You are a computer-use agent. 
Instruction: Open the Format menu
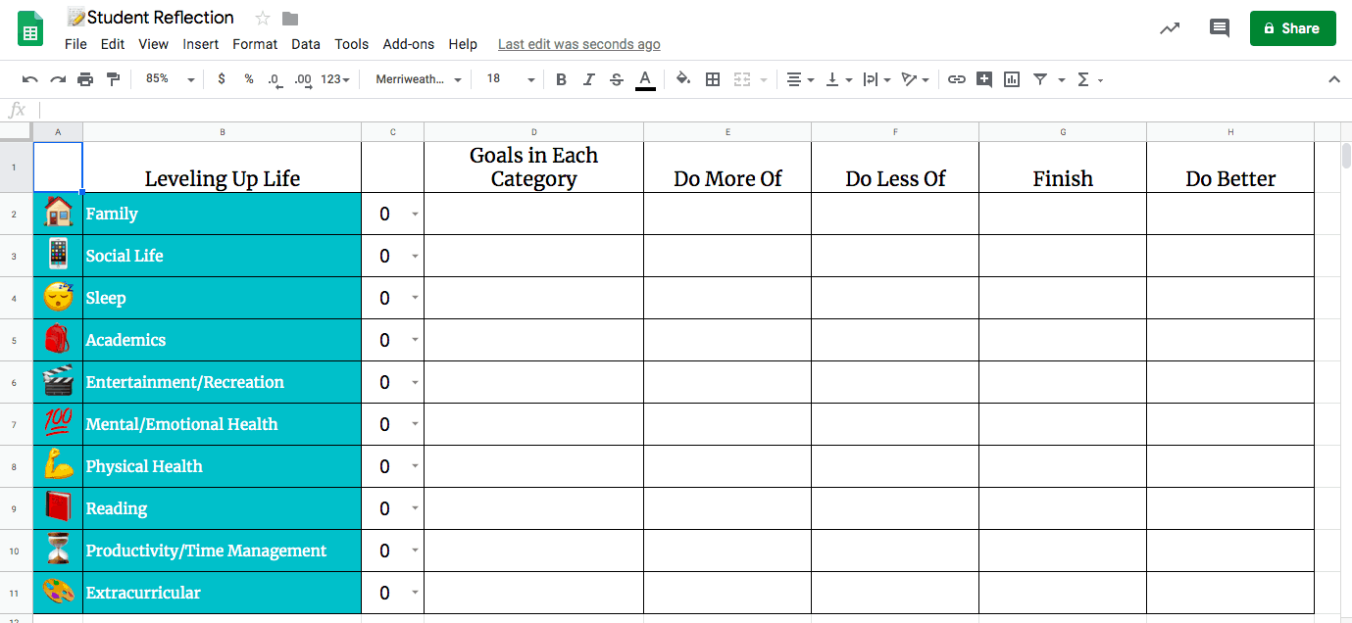point(255,44)
